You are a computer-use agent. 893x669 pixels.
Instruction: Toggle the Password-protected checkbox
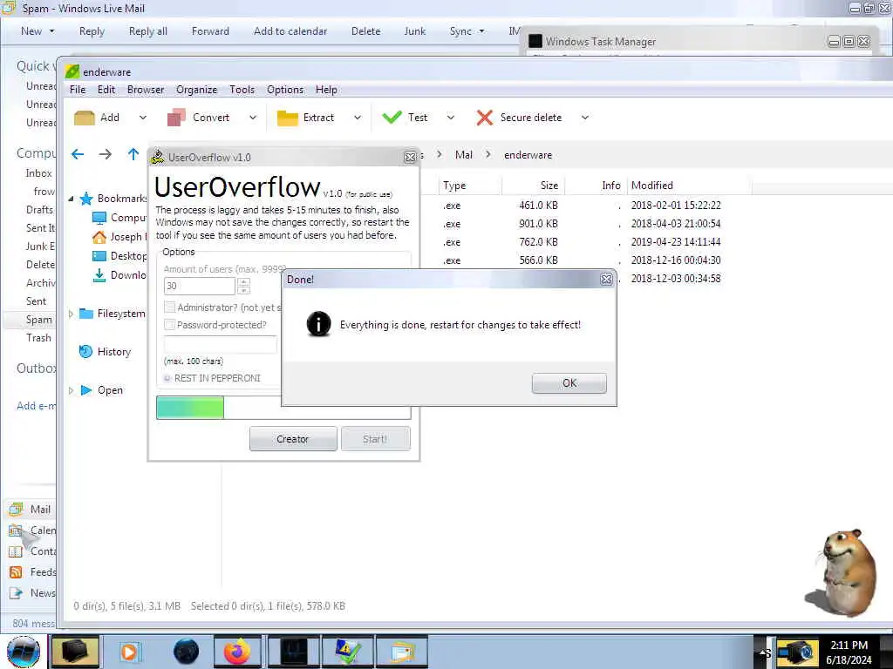point(169,324)
